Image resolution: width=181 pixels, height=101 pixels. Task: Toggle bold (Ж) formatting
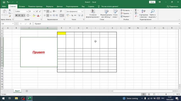[x=16, y=15]
